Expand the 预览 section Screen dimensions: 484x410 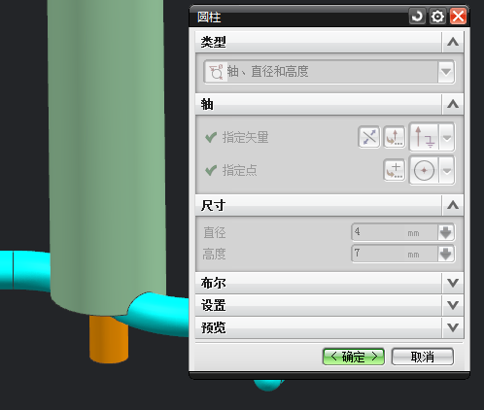tap(329, 327)
